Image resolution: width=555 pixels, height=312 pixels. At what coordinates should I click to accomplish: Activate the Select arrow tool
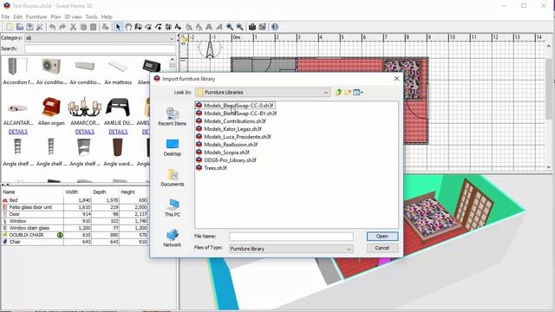coord(118,27)
